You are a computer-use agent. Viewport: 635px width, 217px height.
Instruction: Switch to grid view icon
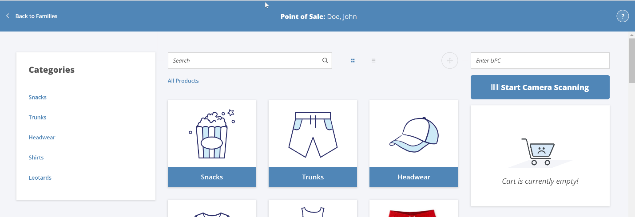[353, 60]
